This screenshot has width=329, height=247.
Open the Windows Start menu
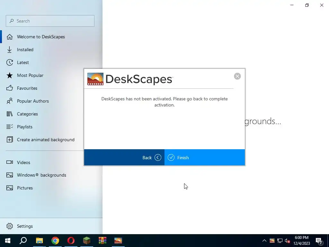8,241
